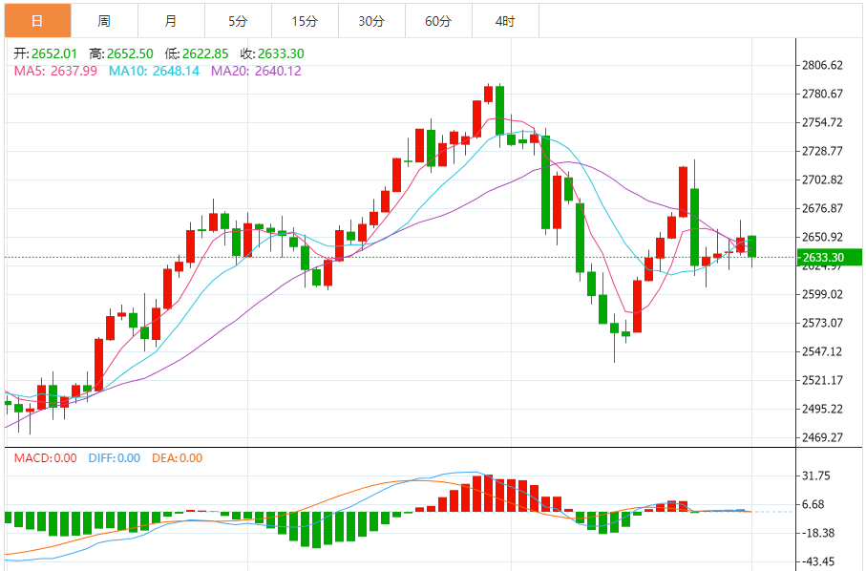Click the open price 2652.01 value
Viewport: 866px width, 571px height.
point(54,53)
